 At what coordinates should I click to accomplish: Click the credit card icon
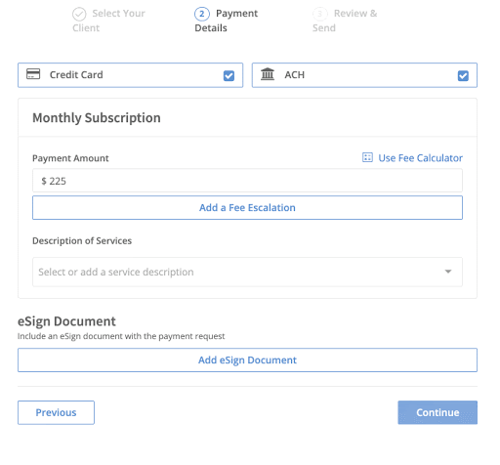(33, 74)
